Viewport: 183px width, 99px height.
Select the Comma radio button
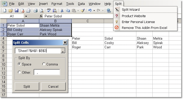tap(44, 64)
